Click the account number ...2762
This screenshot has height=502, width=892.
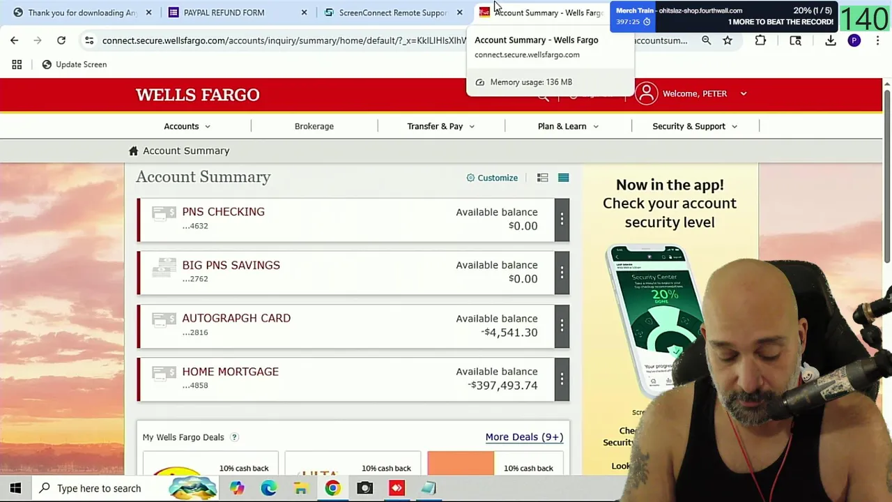point(195,279)
